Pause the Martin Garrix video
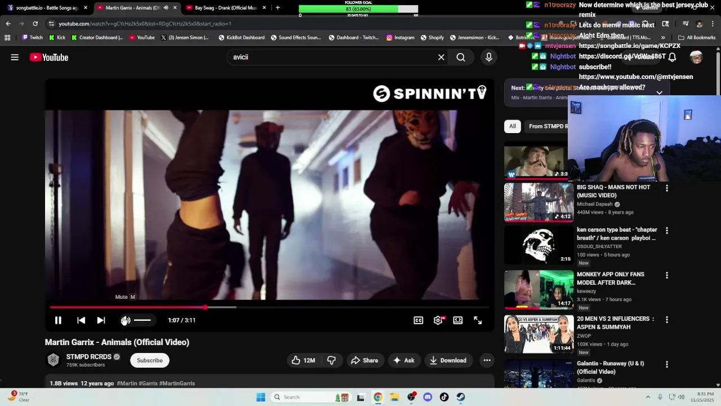This screenshot has height=406, width=721. 58,320
